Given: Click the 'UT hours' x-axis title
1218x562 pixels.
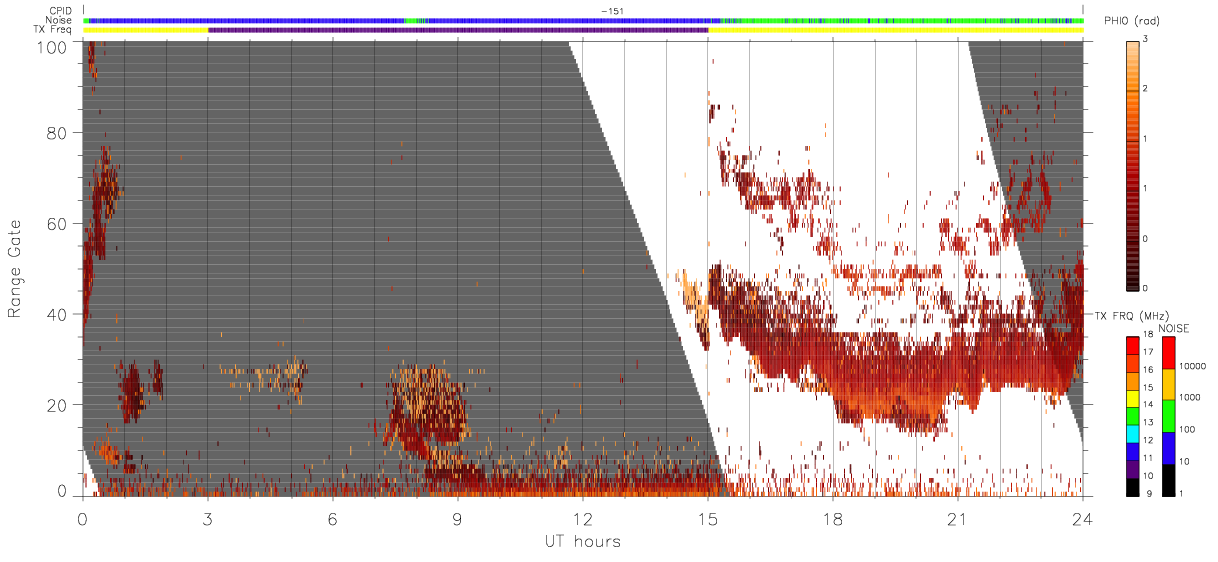Looking at the screenshot, I should (x=581, y=542).
